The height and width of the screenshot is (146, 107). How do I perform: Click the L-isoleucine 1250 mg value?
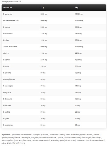tap(44, 34)
